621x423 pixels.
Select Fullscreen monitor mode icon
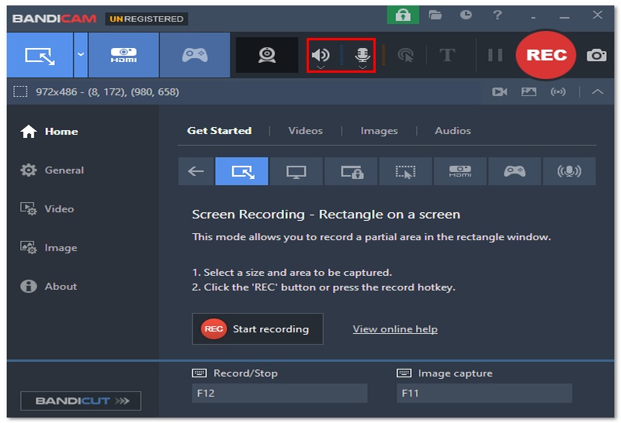[297, 171]
